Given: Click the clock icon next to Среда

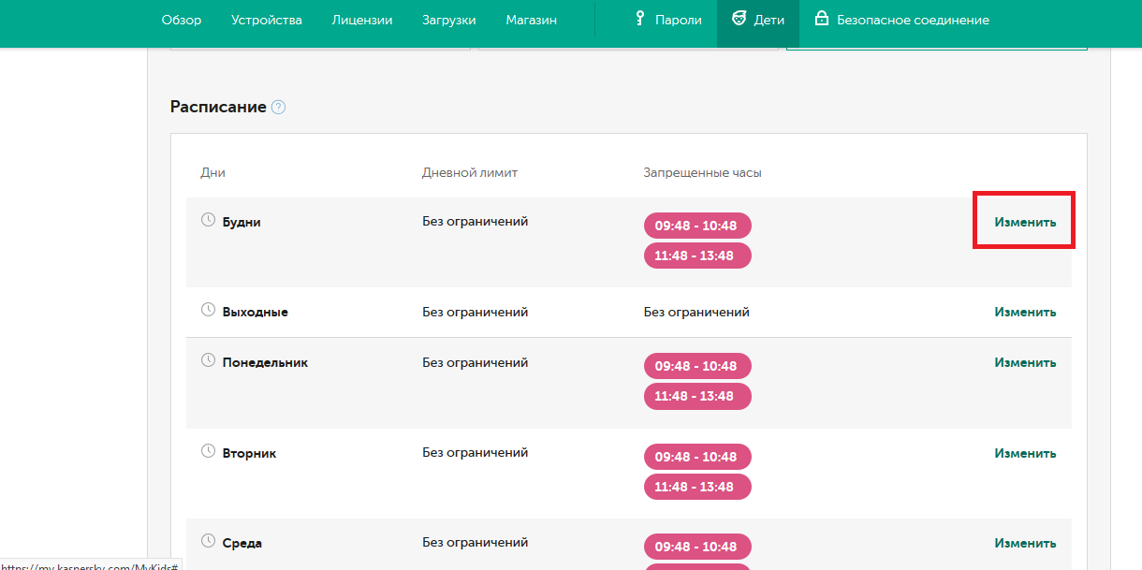Looking at the screenshot, I should point(209,541).
